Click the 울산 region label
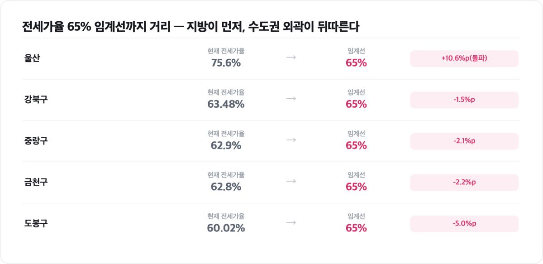Viewport: 543px width, 264px height. 33,58
